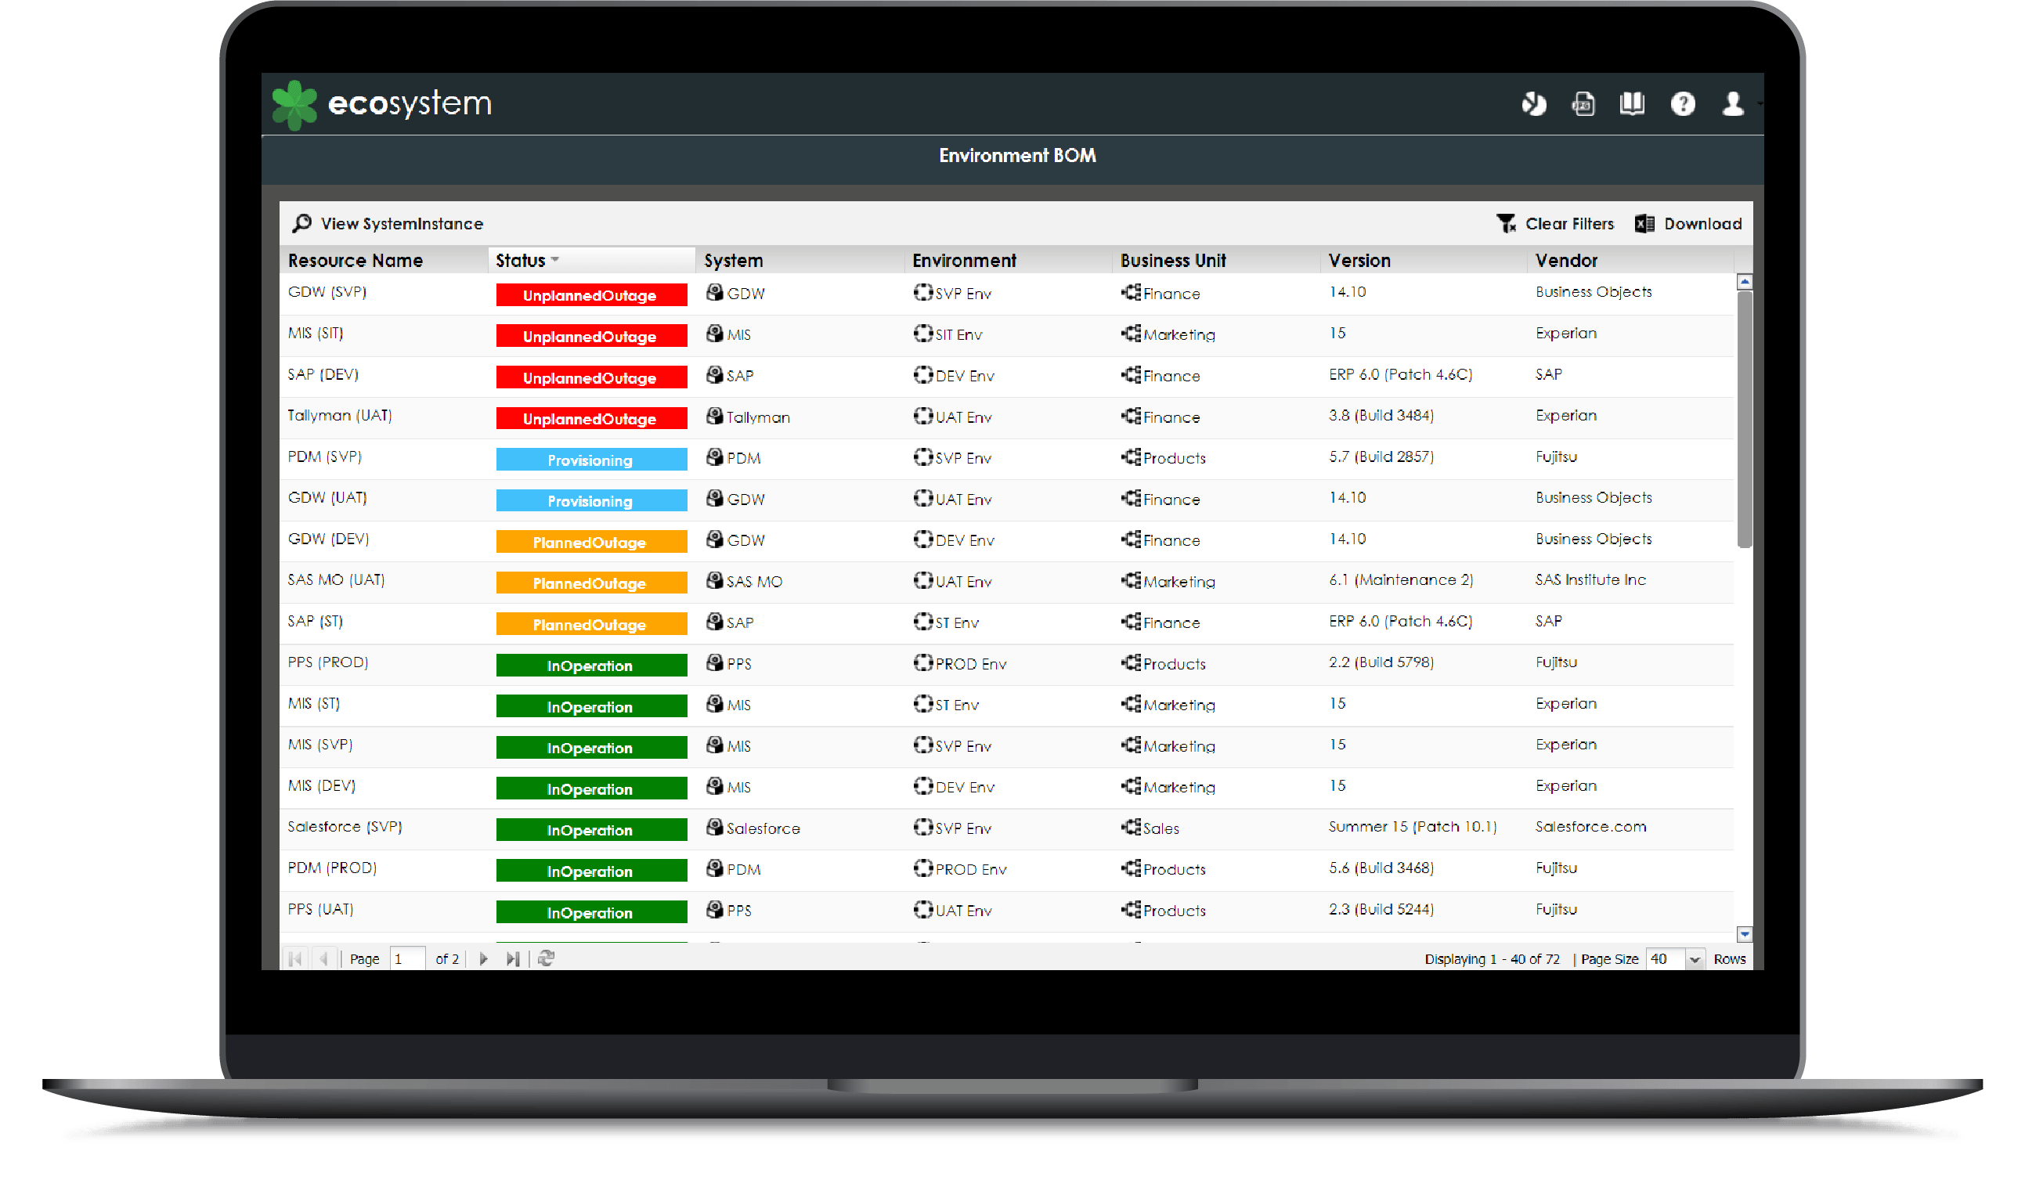Click PlannedOutage status badge for SAS MO (UAT)
This screenshot has width=2025, height=1198.
point(591,583)
